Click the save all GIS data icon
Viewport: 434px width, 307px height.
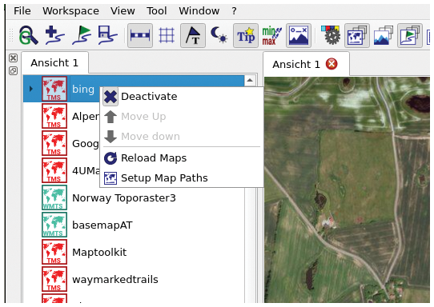pyautogui.click(x=107, y=35)
